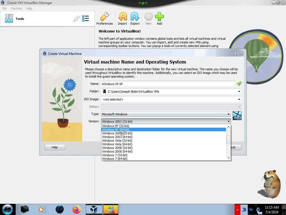Click the Windows 2003 OS type icon
This screenshot has height=215, width=286.
click(237, 116)
